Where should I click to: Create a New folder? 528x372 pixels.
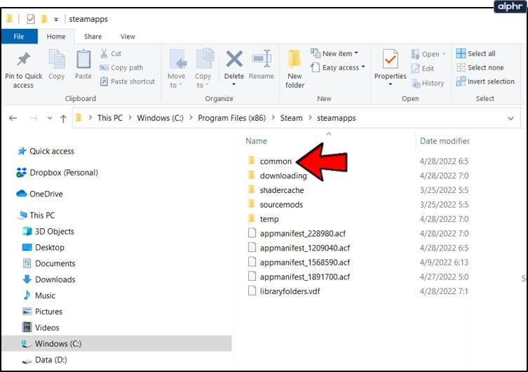click(x=295, y=69)
